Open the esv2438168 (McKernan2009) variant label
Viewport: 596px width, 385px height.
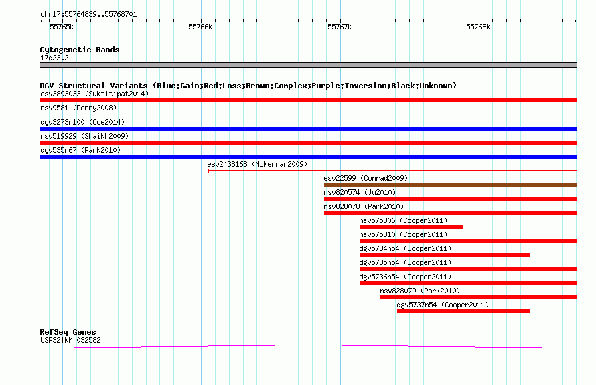coord(257,164)
